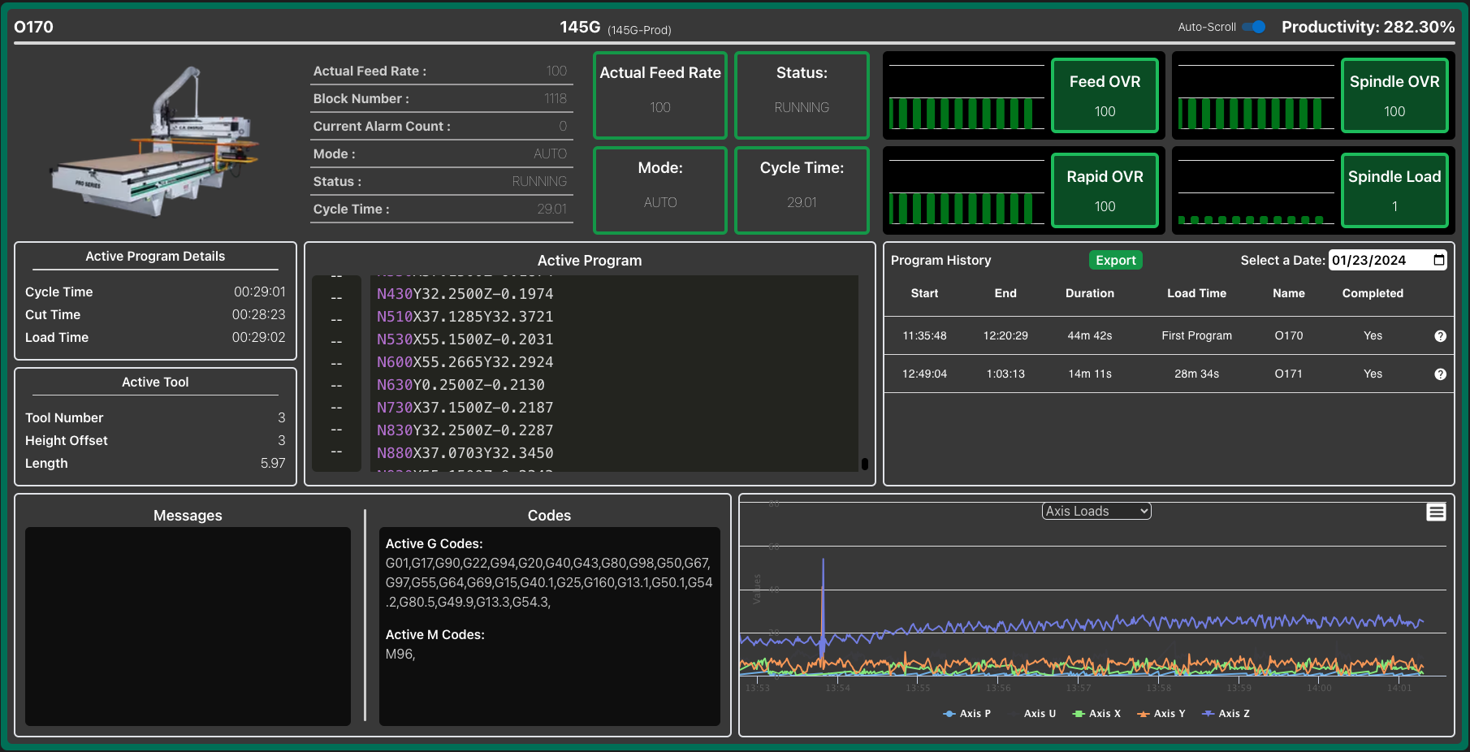Open help icon for program O170 row

(1440, 336)
